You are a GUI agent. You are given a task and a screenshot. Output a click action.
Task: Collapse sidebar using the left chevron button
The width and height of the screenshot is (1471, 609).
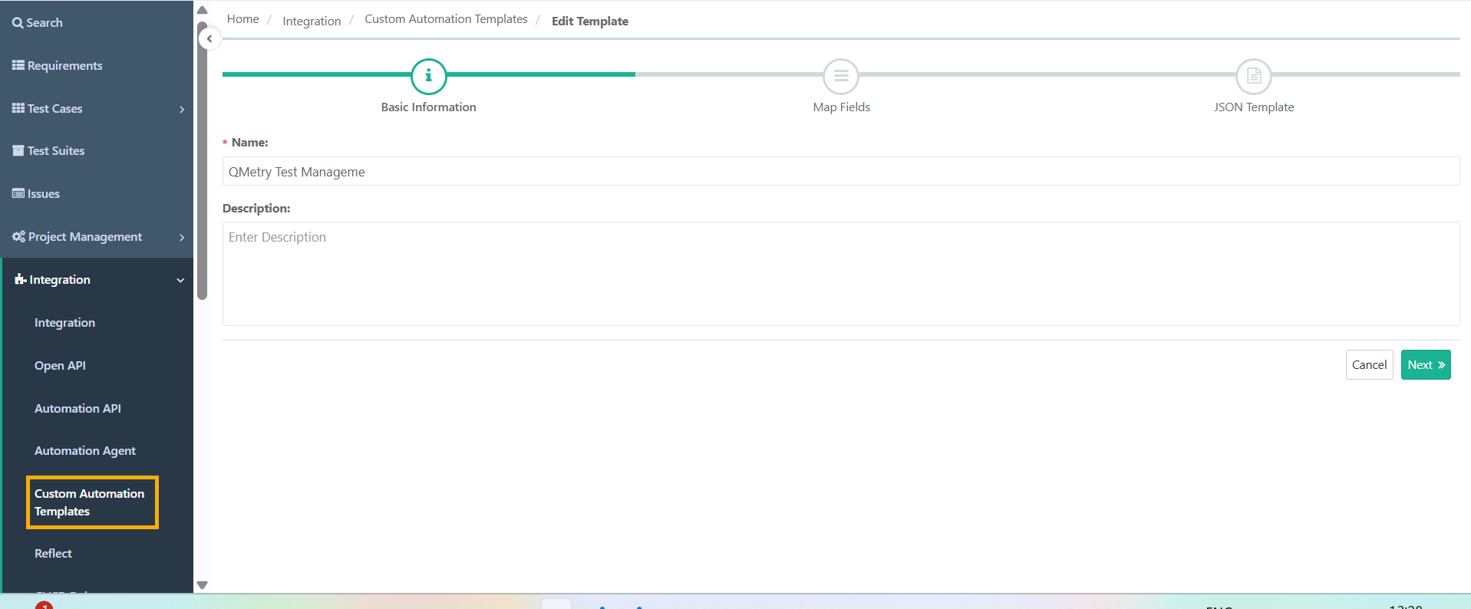[209, 38]
